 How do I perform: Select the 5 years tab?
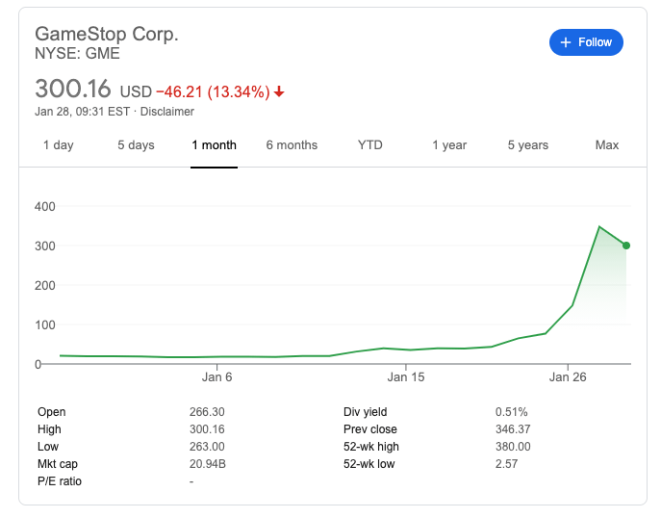(x=528, y=145)
